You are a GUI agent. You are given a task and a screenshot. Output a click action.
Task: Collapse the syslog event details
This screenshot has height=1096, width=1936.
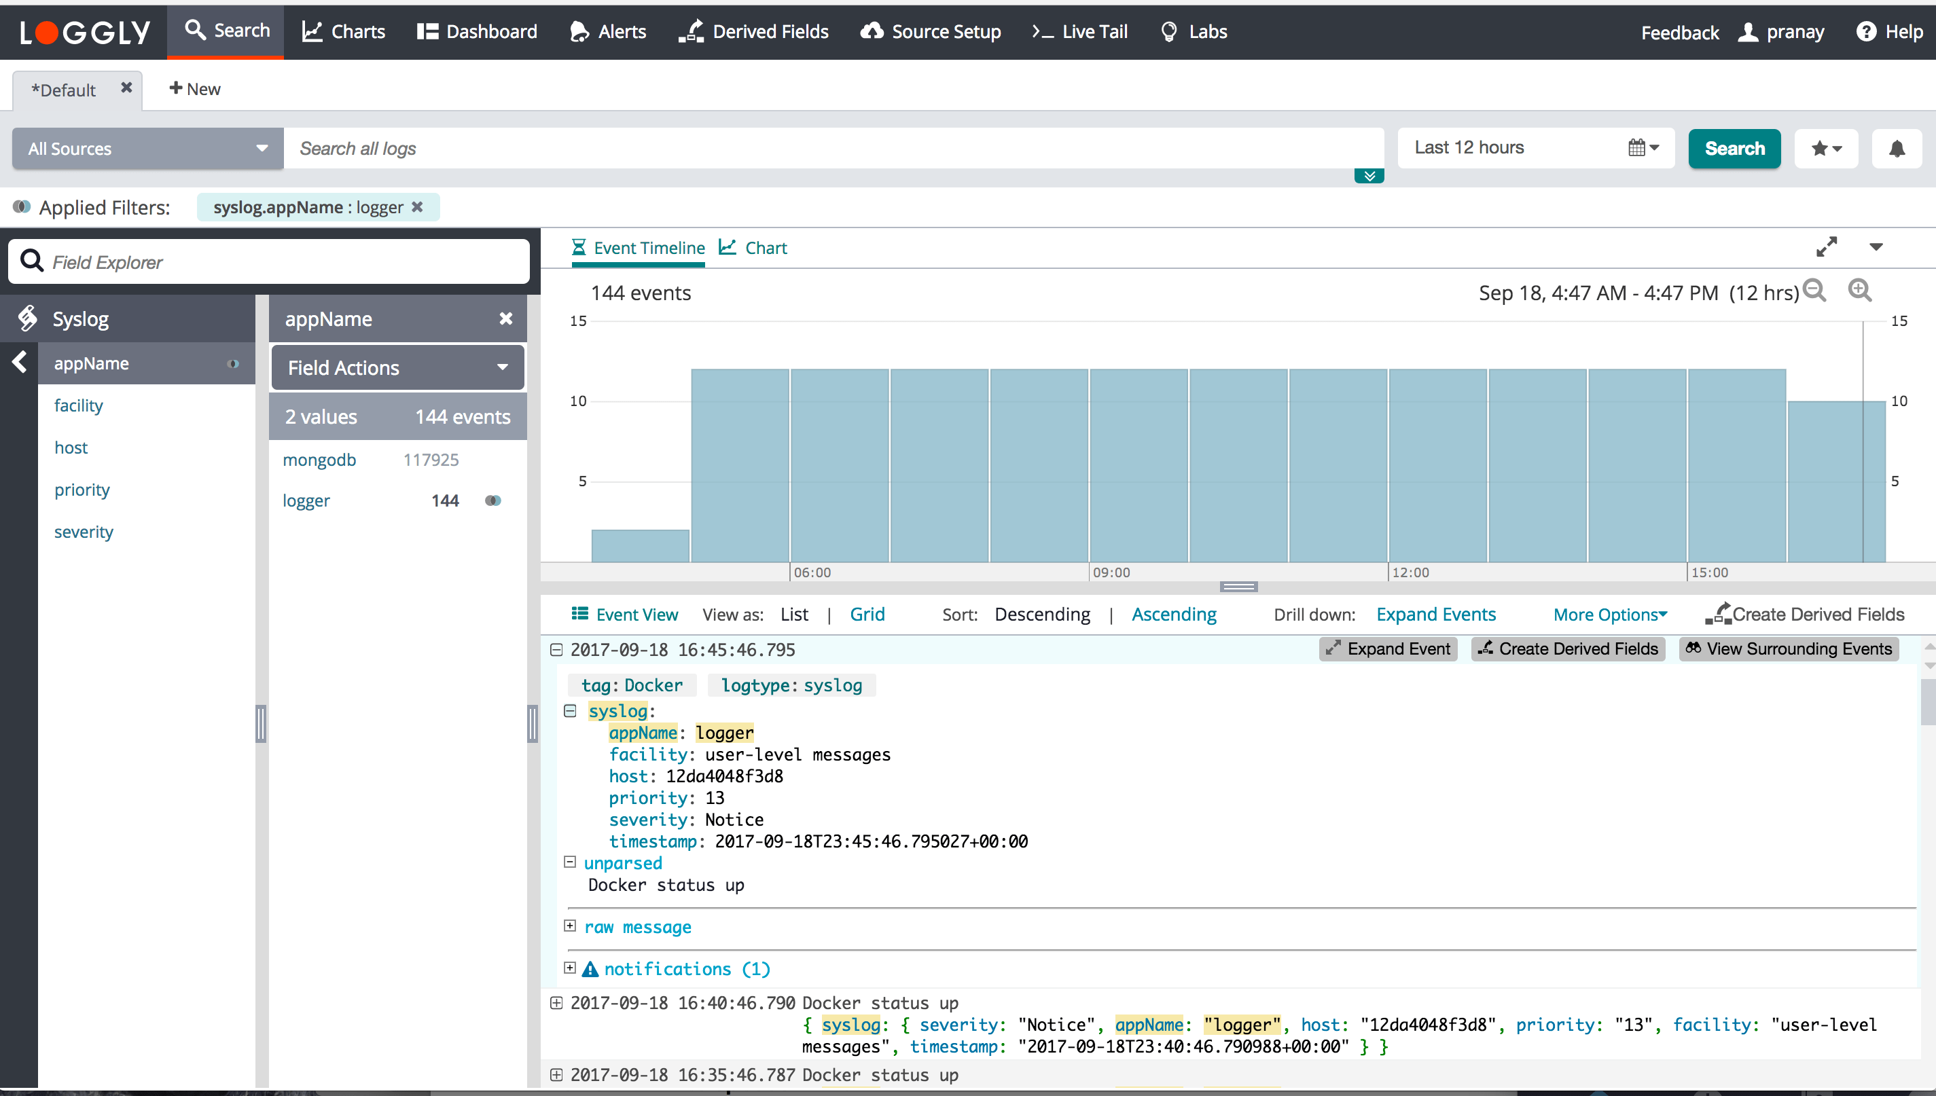pos(571,710)
